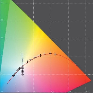Viewport: 93px width, 93px height.
Task: Click the rightmost cross marker on the curve
Action: tap(55, 54)
